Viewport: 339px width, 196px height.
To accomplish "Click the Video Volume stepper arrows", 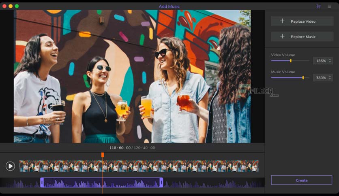I will tap(330, 61).
